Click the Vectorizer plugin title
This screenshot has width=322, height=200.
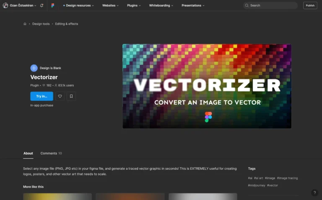44,77
